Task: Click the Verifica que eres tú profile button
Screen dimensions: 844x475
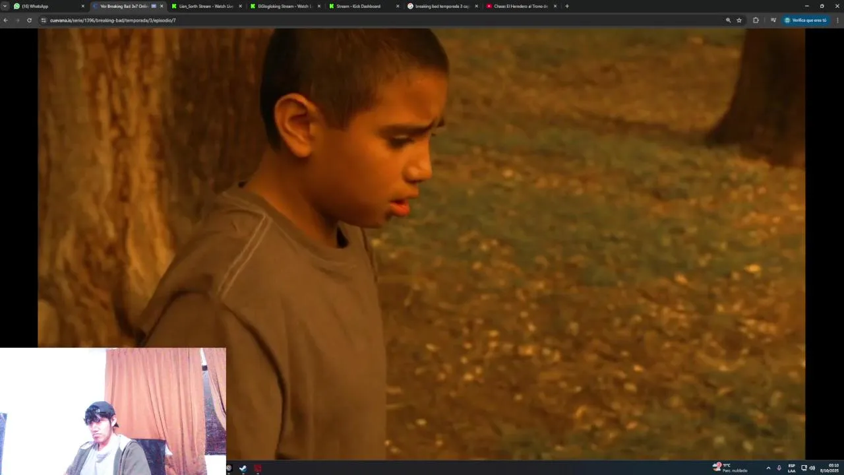Action: click(x=806, y=20)
